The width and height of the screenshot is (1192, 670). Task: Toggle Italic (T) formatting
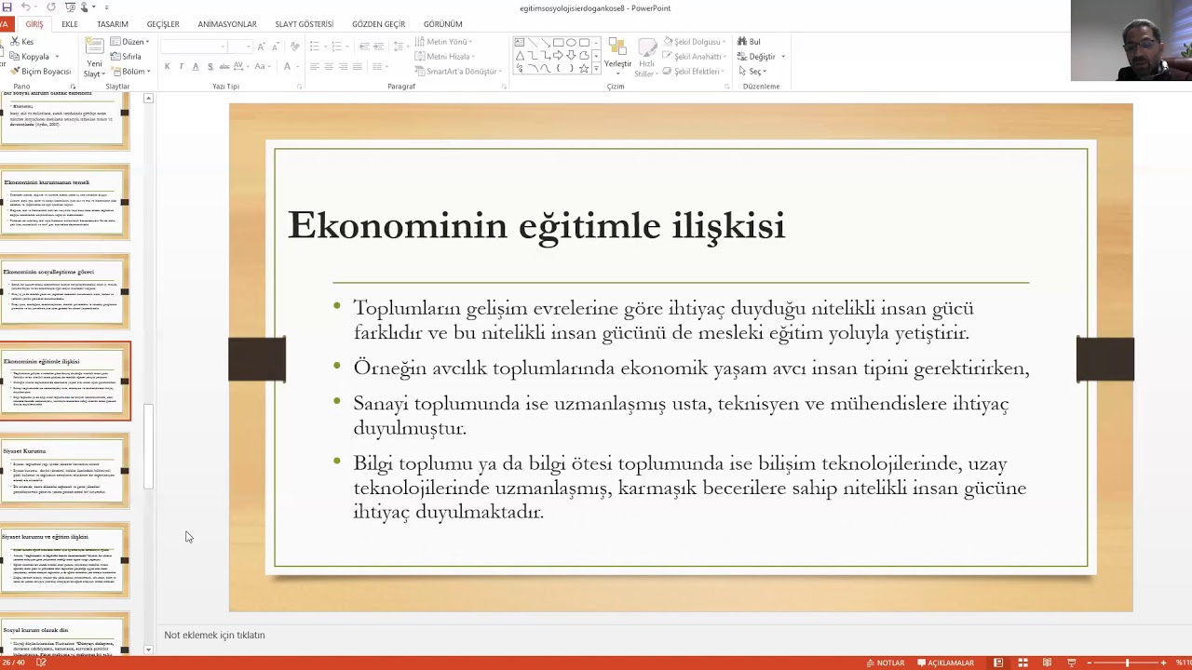(x=181, y=66)
